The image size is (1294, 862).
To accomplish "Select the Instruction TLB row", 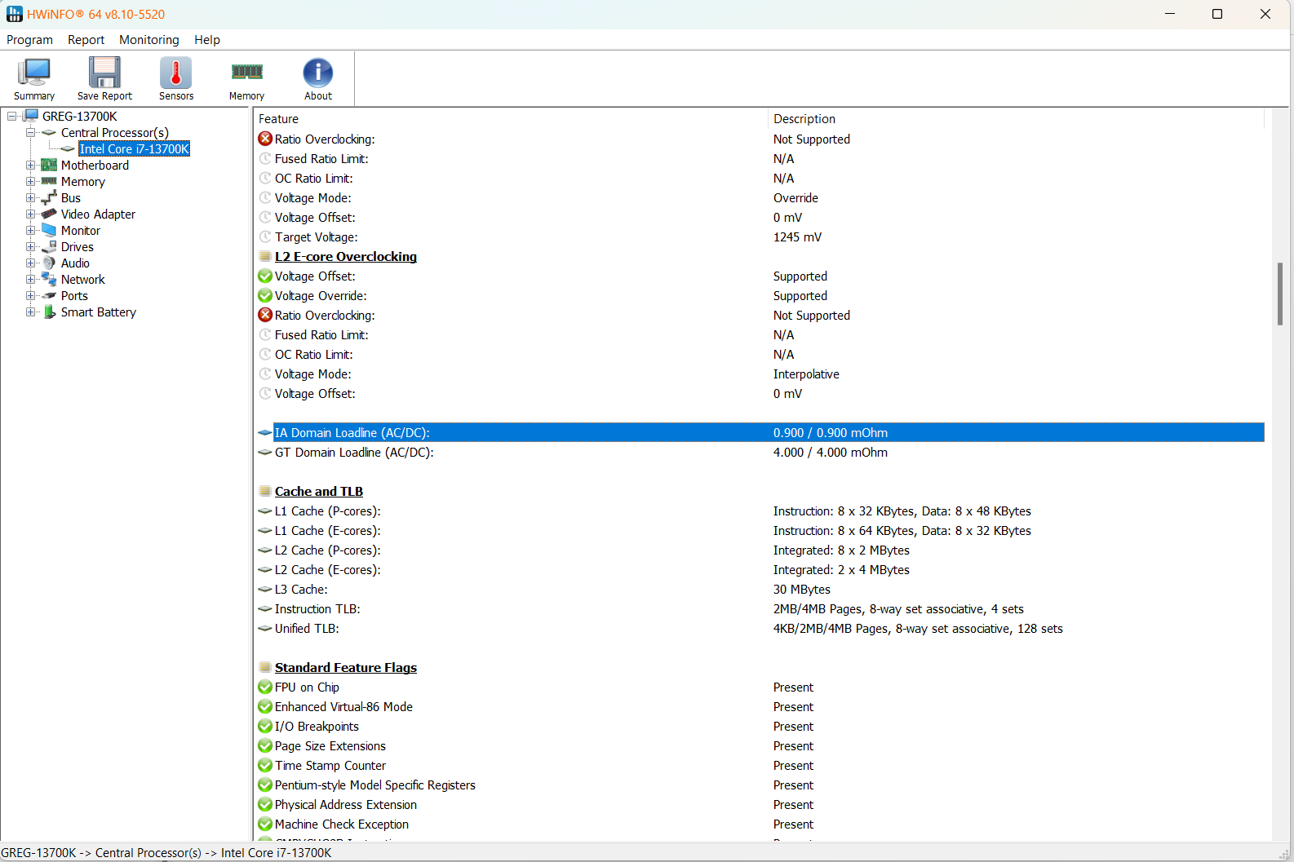I will tap(760, 608).
